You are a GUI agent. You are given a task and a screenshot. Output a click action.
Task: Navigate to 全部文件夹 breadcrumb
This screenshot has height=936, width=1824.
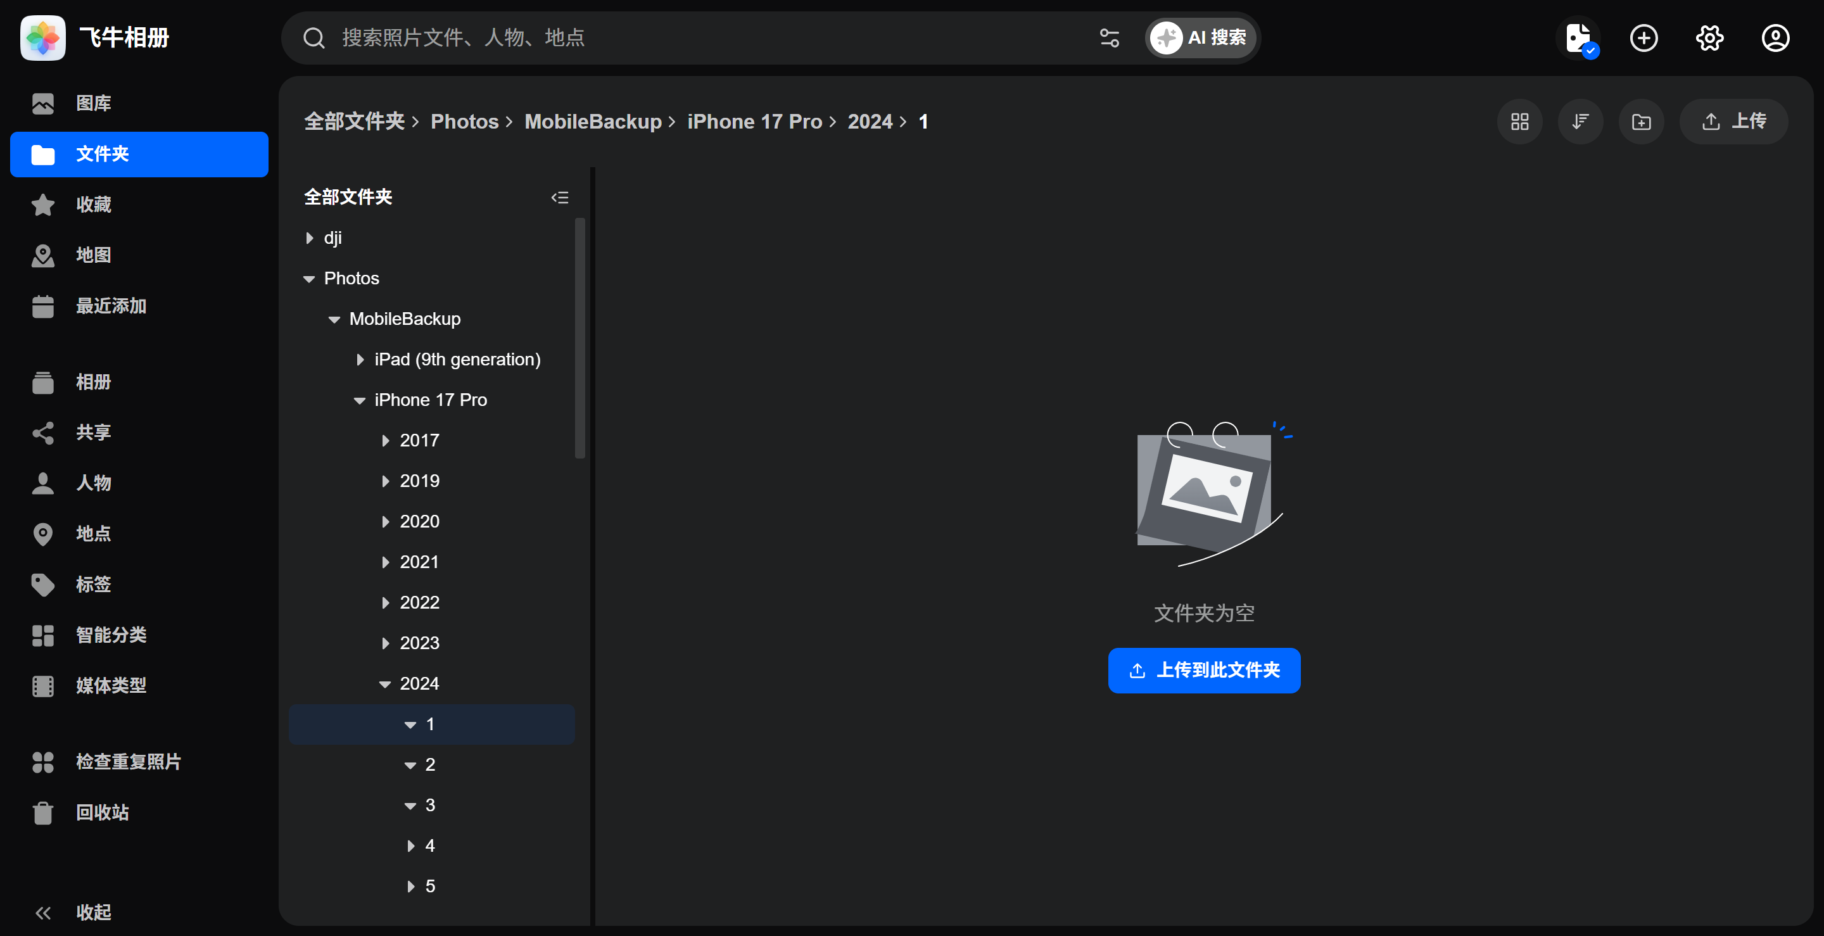[354, 122]
